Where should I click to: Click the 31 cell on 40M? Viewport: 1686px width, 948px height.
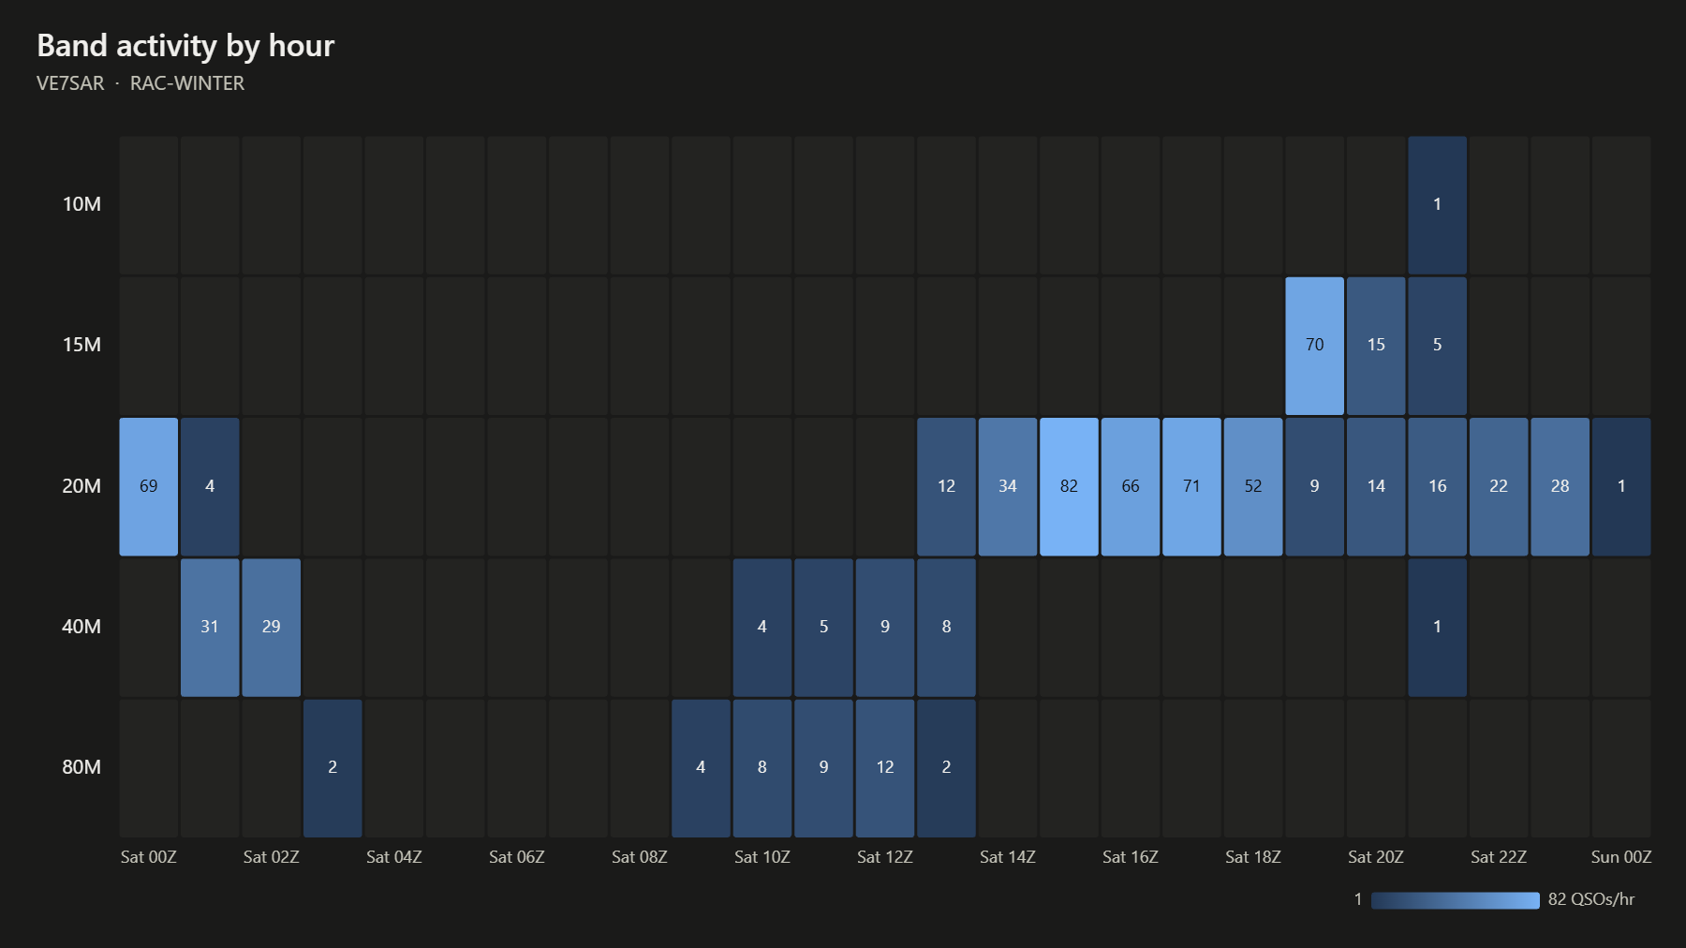[210, 627]
